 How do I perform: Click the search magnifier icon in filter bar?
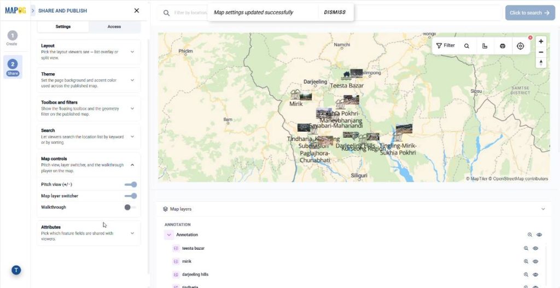coord(166,13)
